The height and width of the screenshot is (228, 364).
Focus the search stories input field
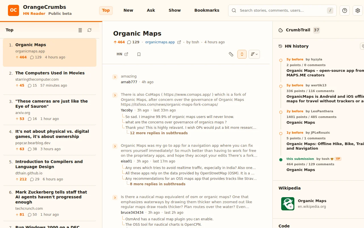(x=282, y=11)
